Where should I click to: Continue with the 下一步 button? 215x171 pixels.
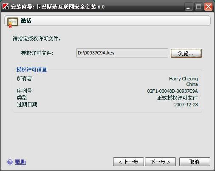click(x=160, y=162)
